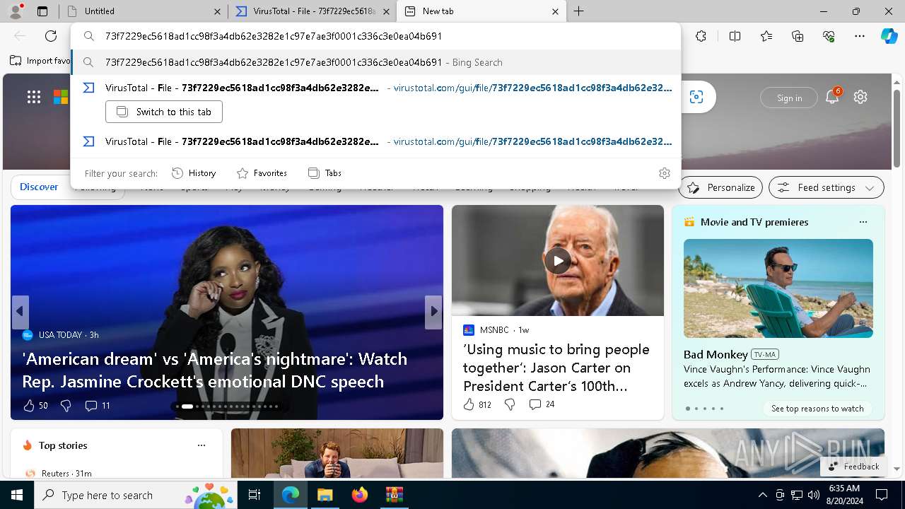
Task: Open the Copilot sidebar icon
Action: click(x=889, y=36)
